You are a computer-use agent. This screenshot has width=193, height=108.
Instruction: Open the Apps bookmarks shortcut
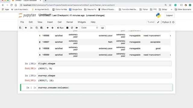click(5, 9)
